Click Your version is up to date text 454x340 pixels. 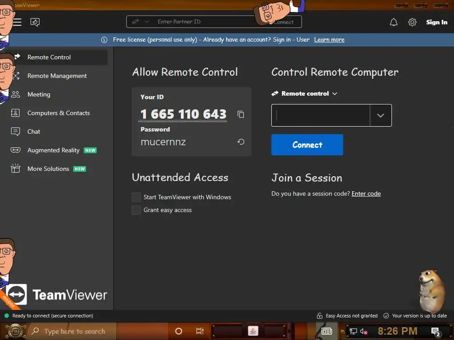pyautogui.click(x=419, y=316)
